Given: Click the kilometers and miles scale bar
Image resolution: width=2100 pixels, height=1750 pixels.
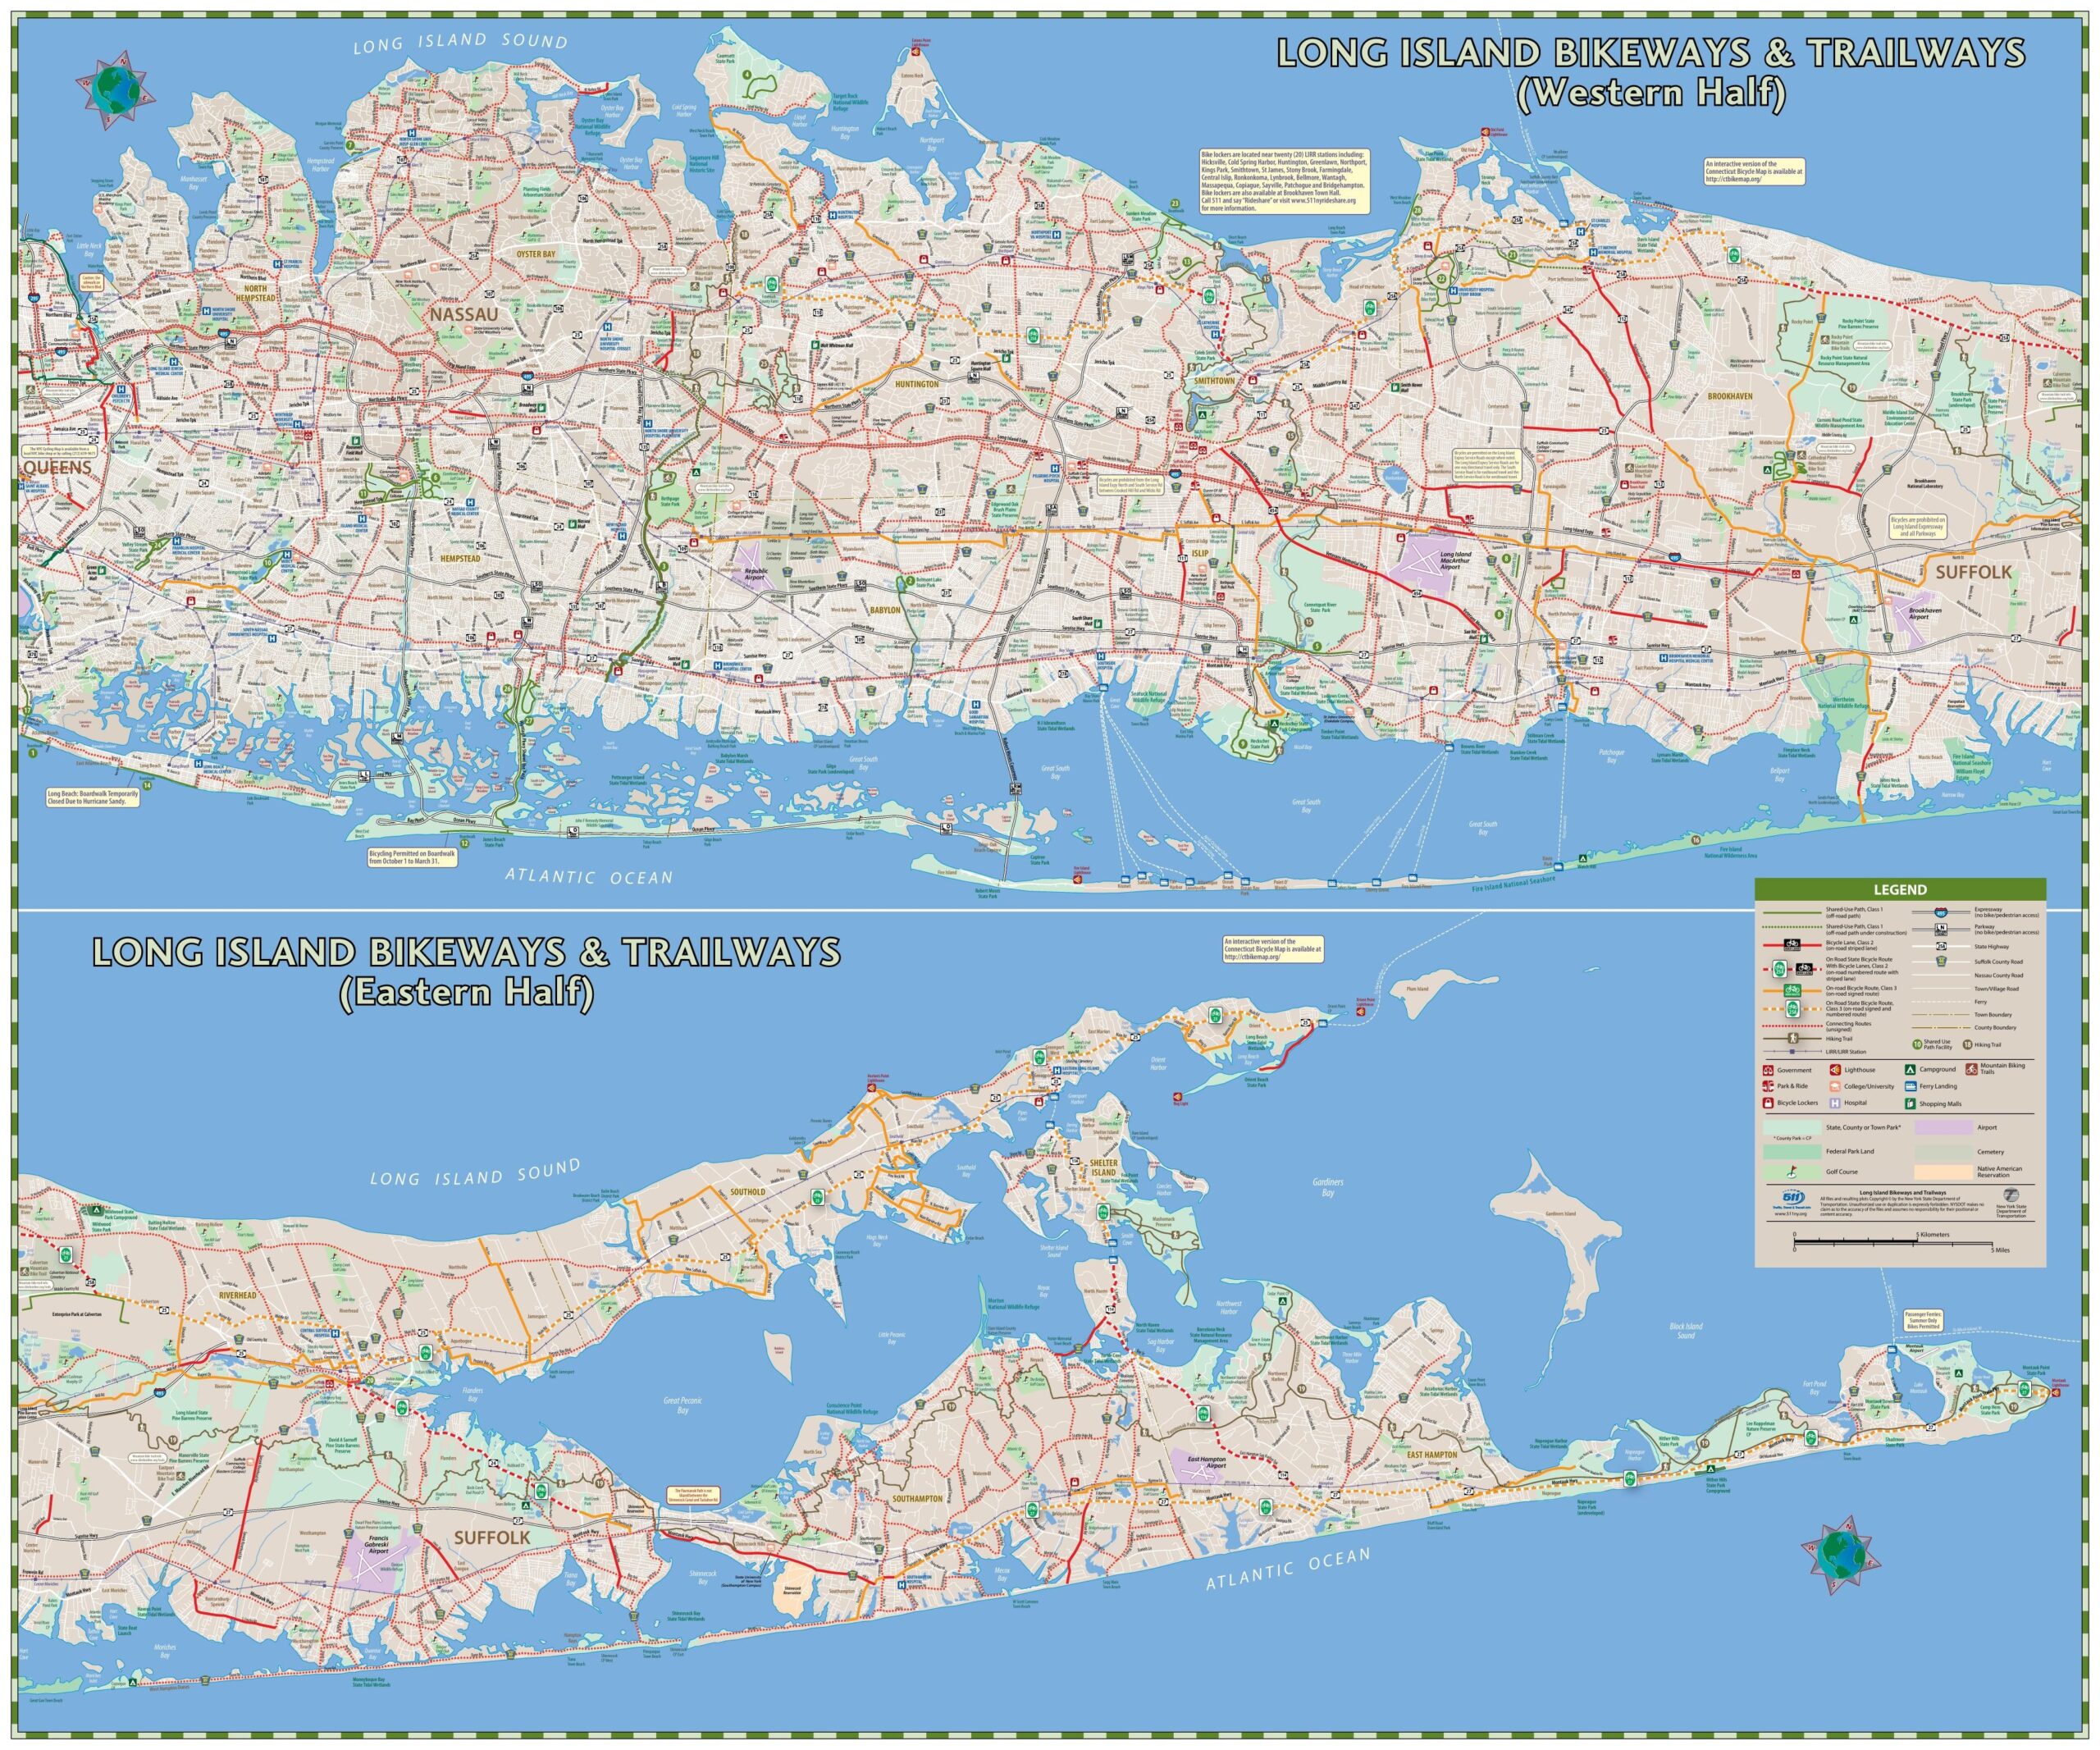Looking at the screenshot, I should pyautogui.click(x=1893, y=1243).
